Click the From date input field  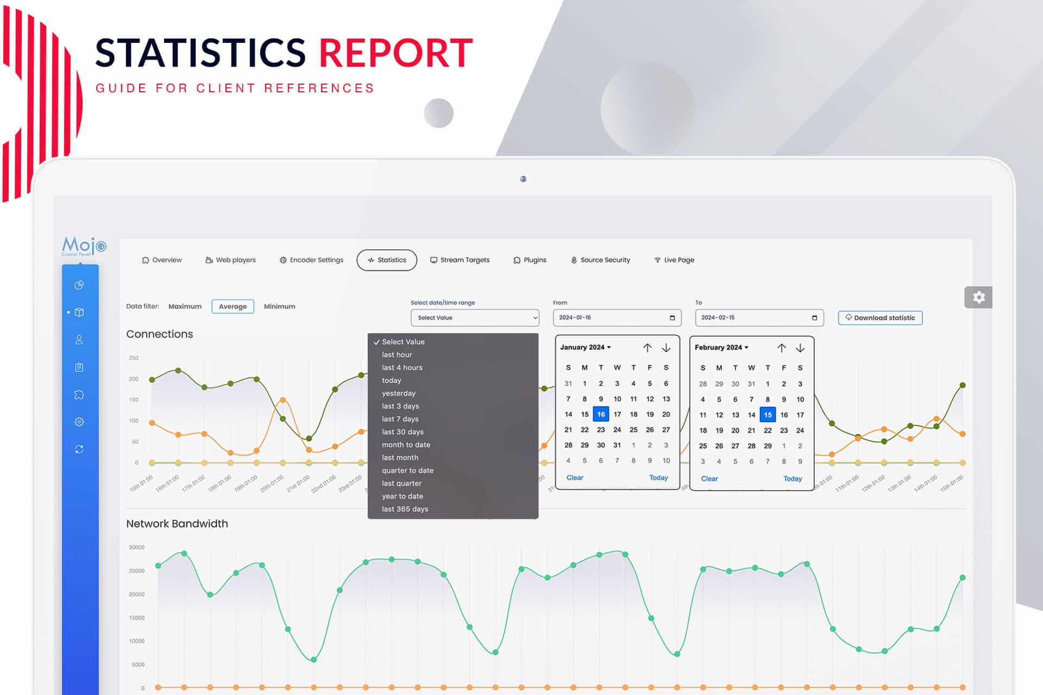pos(617,318)
